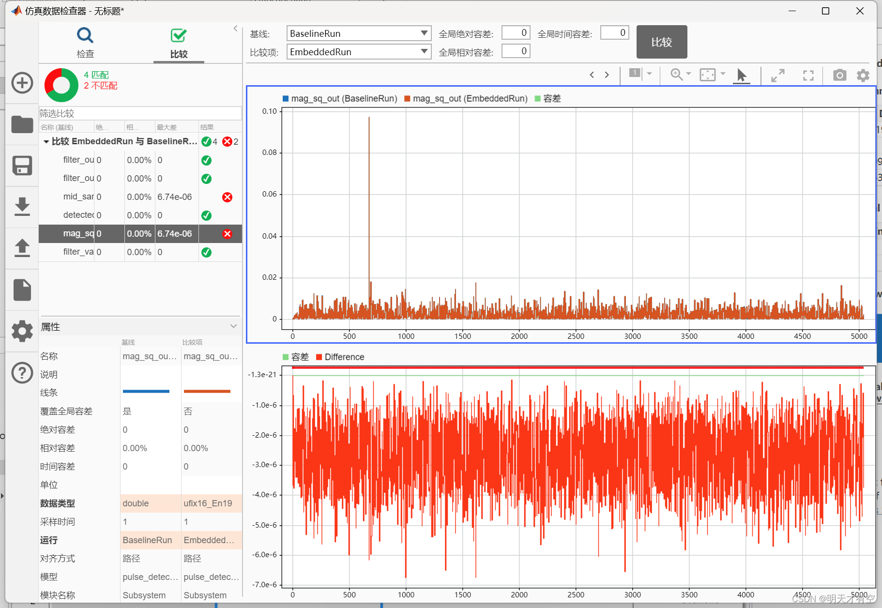Click the 是 override global tolerance value
The width and height of the screenshot is (882, 608).
click(x=127, y=411)
